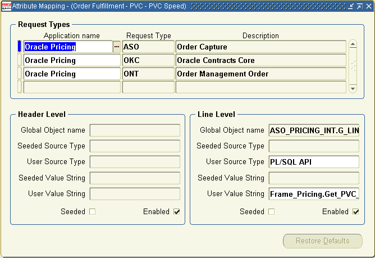Click Header Level User Value String field

135,193
